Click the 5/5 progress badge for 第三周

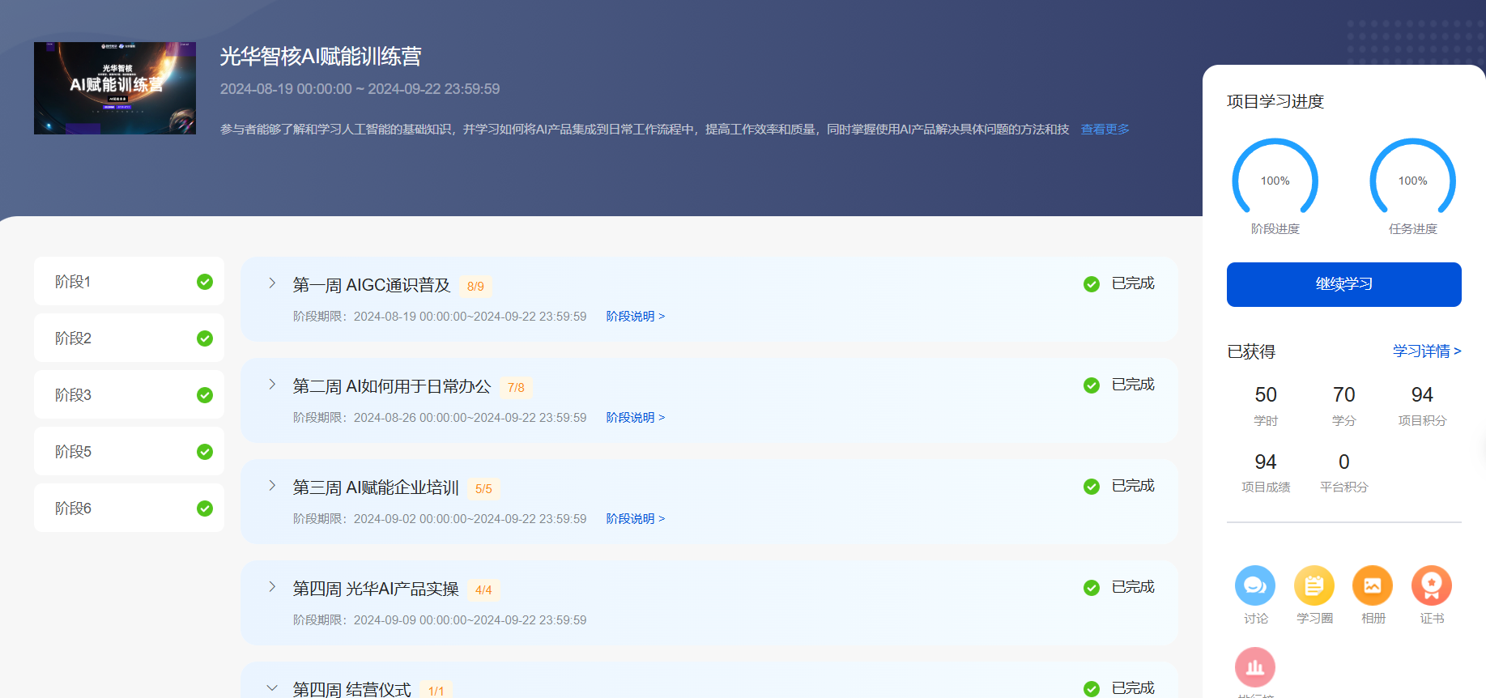click(483, 489)
